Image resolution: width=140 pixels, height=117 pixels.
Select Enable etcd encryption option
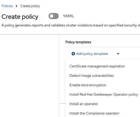tap(88, 85)
